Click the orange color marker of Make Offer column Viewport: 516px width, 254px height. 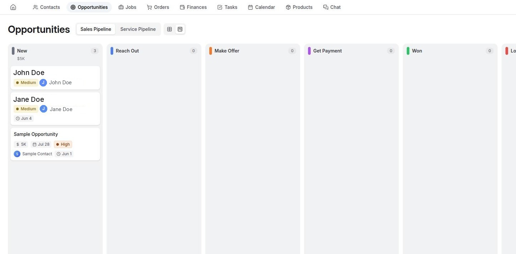pyautogui.click(x=211, y=51)
